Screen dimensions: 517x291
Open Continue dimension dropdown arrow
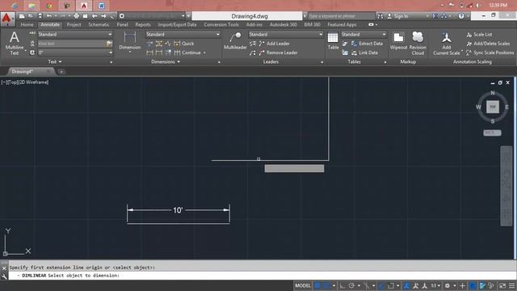click(204, 53)
